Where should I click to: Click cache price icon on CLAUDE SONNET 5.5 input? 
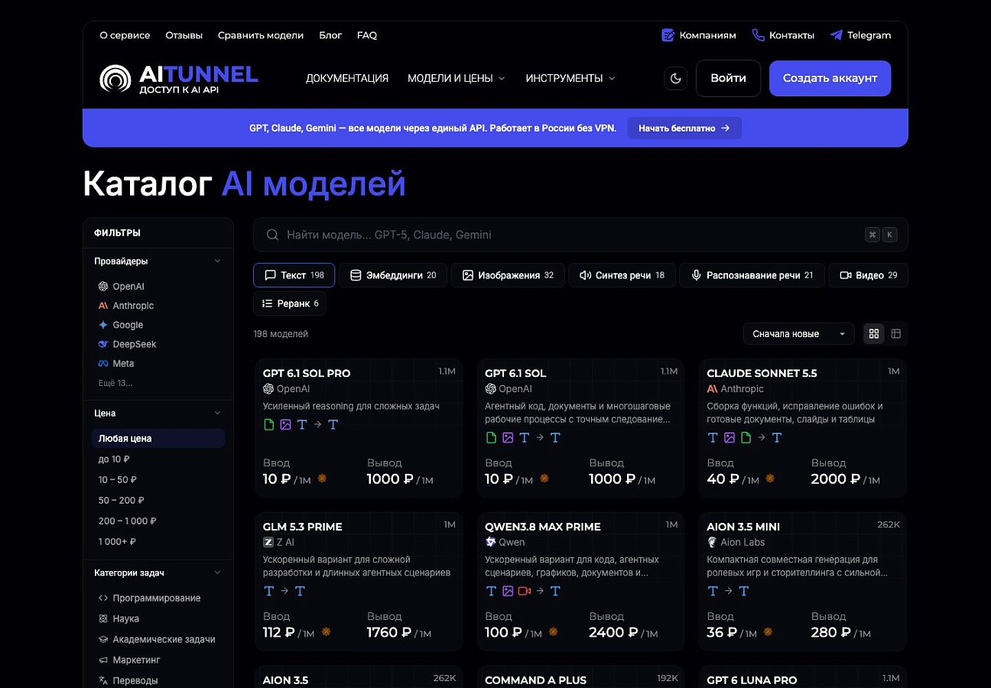coord(770,479)
